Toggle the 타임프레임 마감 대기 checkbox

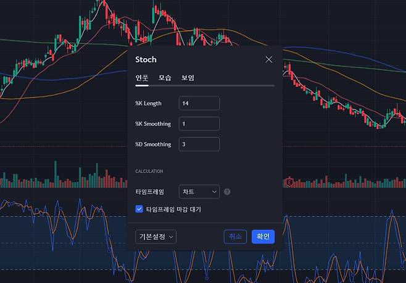(x=139, y=209)
